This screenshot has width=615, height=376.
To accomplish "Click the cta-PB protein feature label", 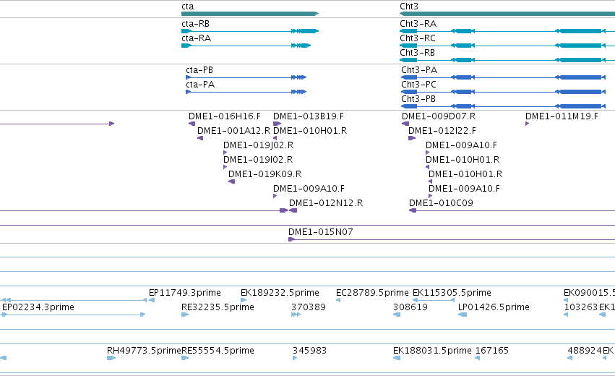I will click(x=199, y=70).
